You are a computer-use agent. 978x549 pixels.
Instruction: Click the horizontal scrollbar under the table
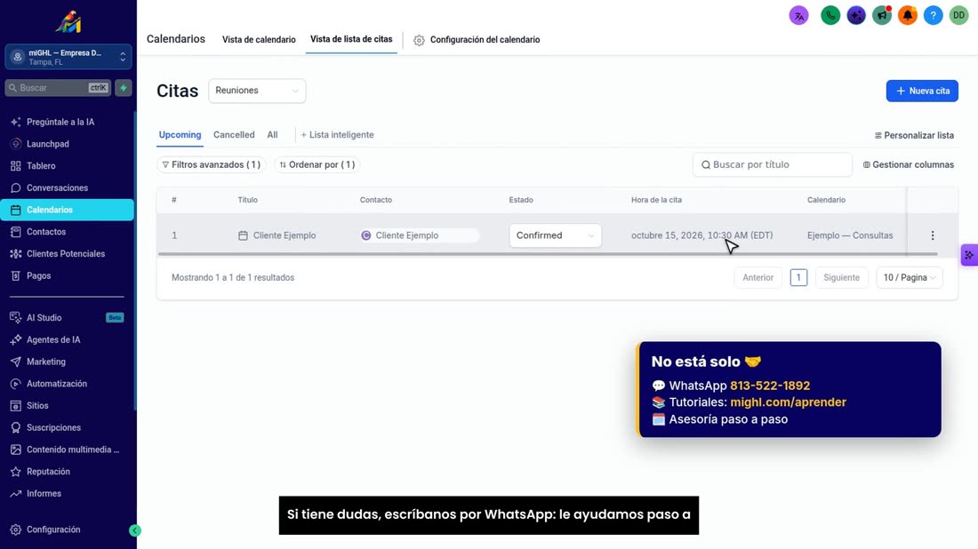[548, 254]
